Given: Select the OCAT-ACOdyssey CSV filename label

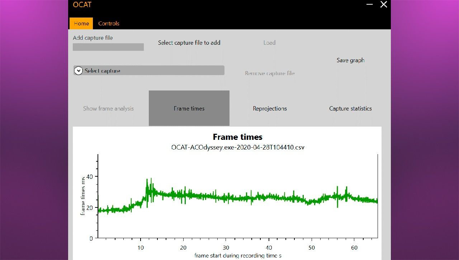Looking at the screenshot, I should tap(237, 147).
